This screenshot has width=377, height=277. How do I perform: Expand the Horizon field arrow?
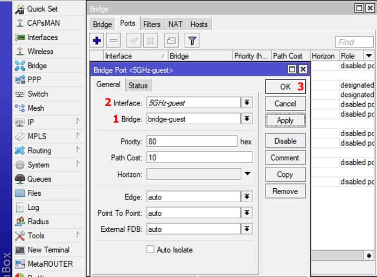[x=247, y=174]
